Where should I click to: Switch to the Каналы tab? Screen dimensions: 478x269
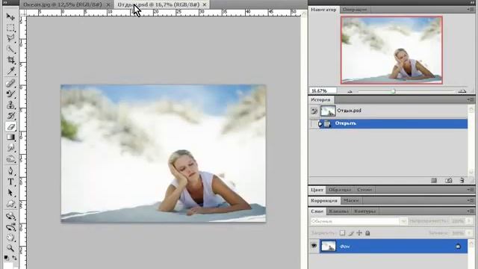(338, 211)
